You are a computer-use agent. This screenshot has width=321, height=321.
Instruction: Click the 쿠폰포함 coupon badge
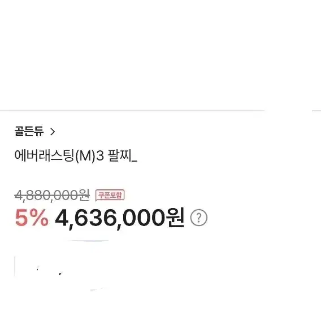pyautogui.click(x=110, y=196)
